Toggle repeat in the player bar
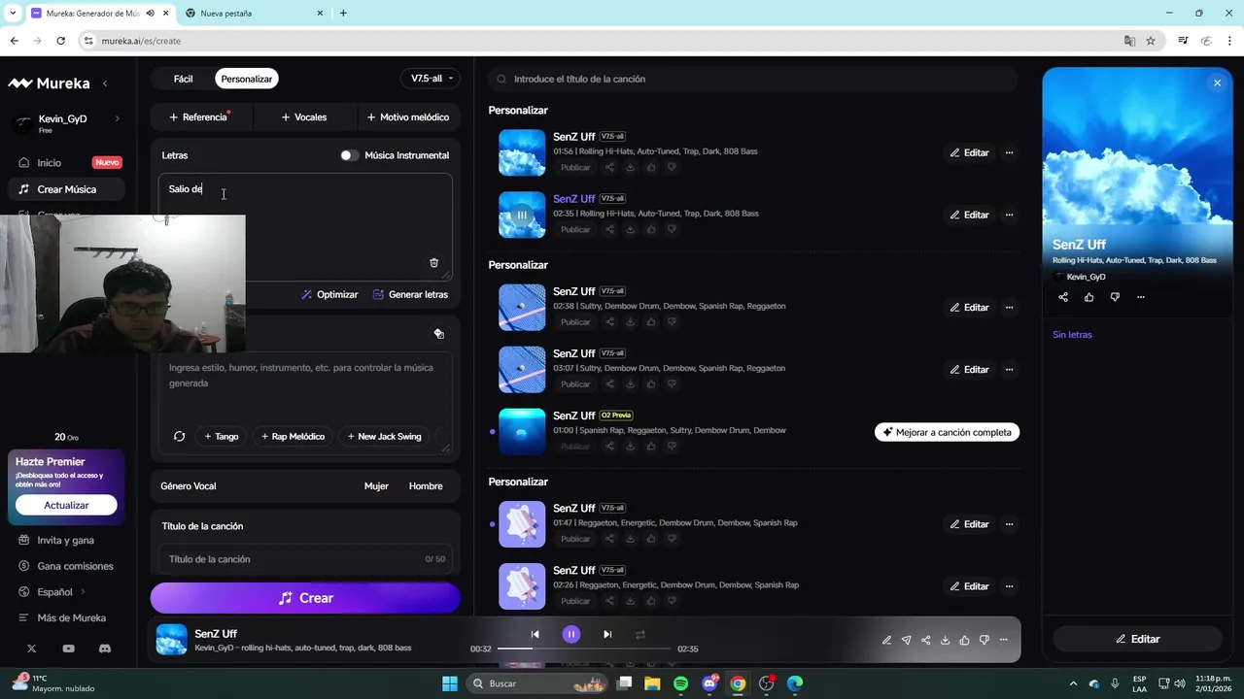The height and width of the screenshot is (699, 1244). pos(639,634)
